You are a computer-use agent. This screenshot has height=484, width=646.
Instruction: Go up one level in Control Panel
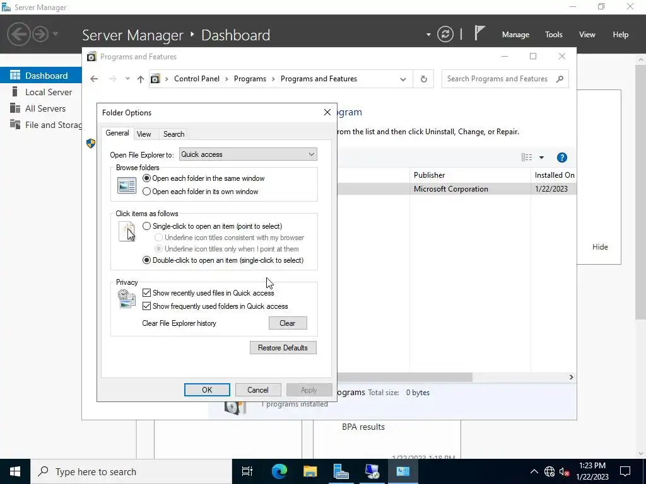point(141,79)
